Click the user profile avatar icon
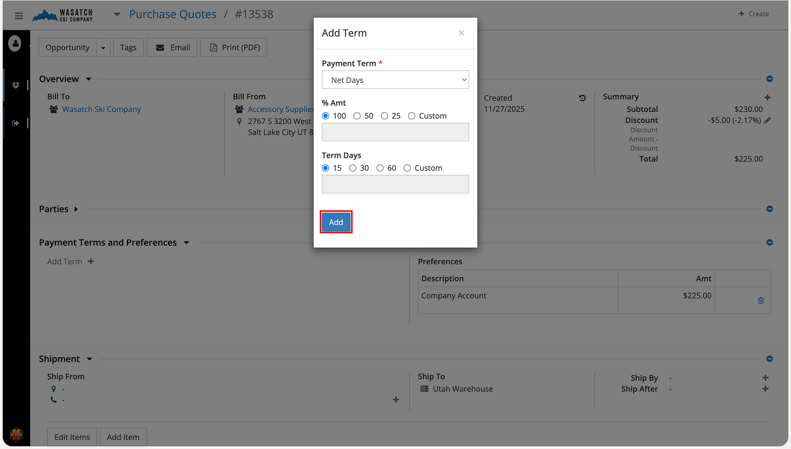 point(15,43)
